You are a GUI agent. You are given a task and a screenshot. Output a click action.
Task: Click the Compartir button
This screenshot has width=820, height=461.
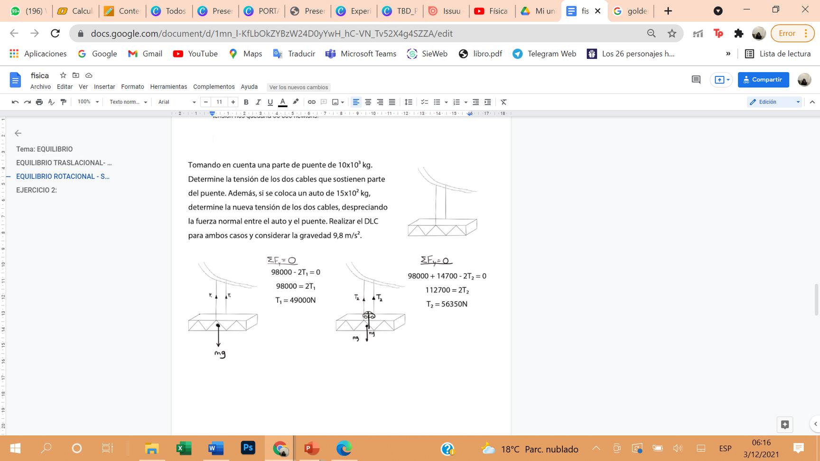pyautogui.click(x=763, y=80)
